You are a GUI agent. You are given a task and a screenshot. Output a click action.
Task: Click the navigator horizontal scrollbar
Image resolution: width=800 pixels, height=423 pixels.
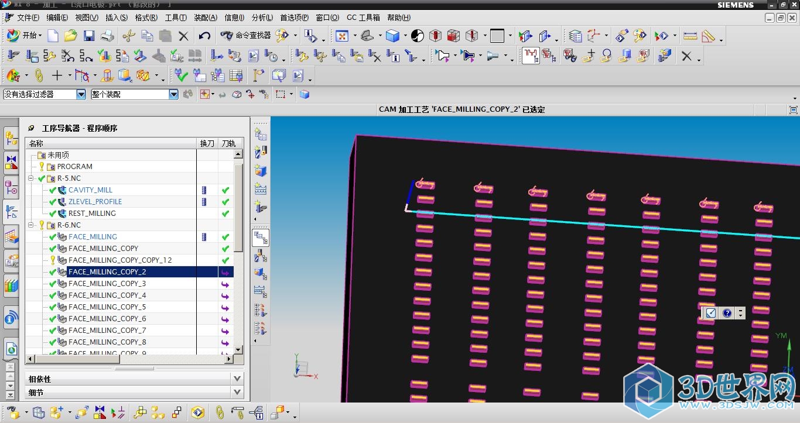point(129,358)
